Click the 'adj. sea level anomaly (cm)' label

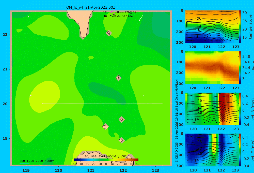106,156
